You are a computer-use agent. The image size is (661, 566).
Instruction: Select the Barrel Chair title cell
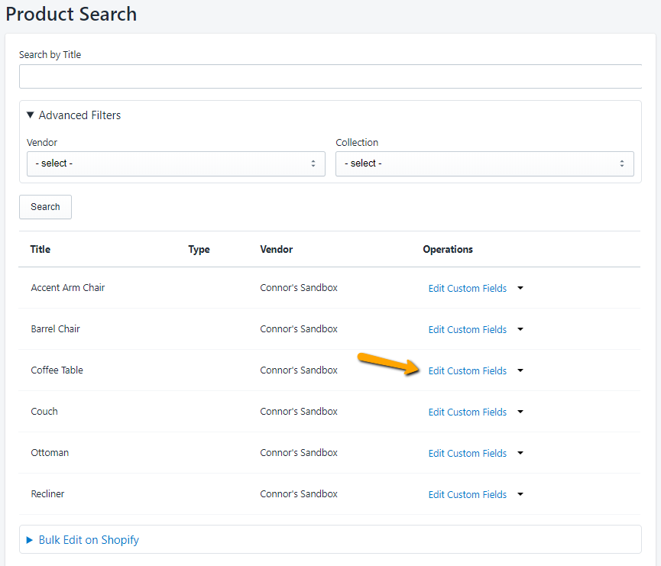55,328
